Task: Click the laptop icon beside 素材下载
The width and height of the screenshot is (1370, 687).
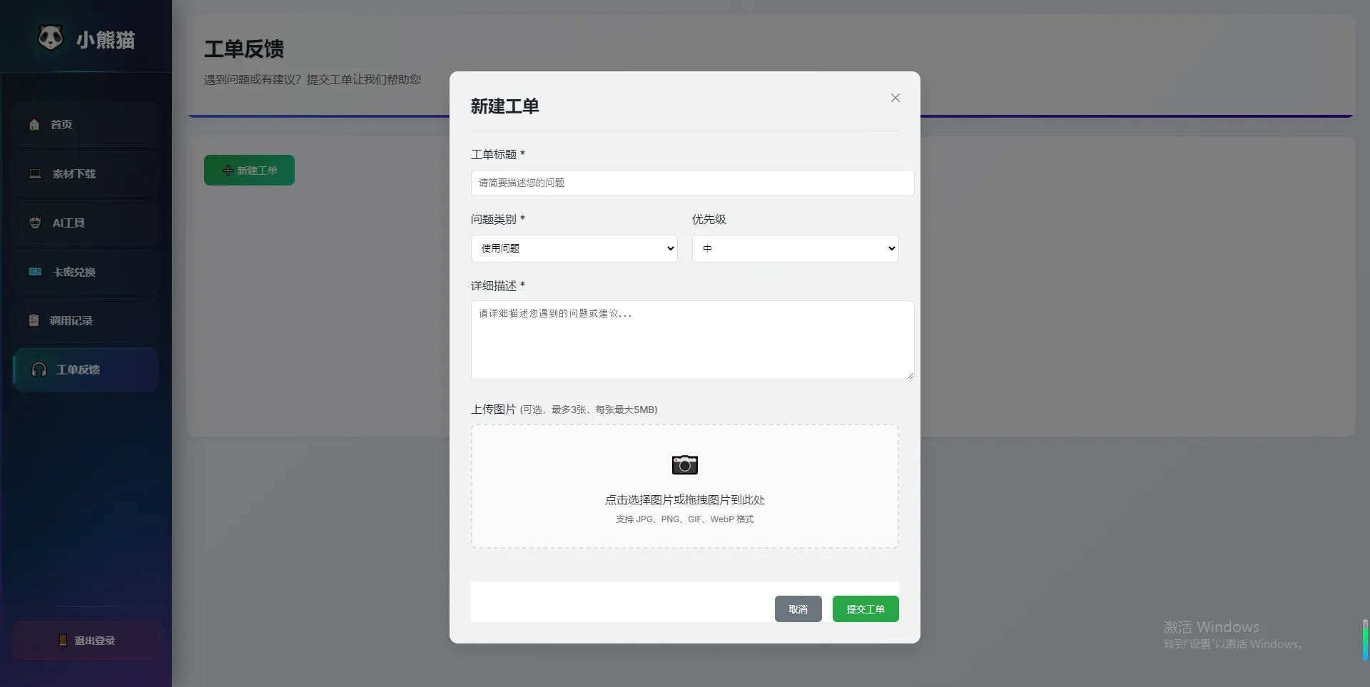Action: point(35,173)
